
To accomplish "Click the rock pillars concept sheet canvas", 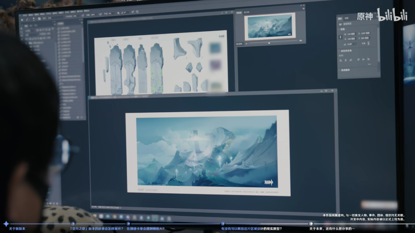I will tap(161, 62).
